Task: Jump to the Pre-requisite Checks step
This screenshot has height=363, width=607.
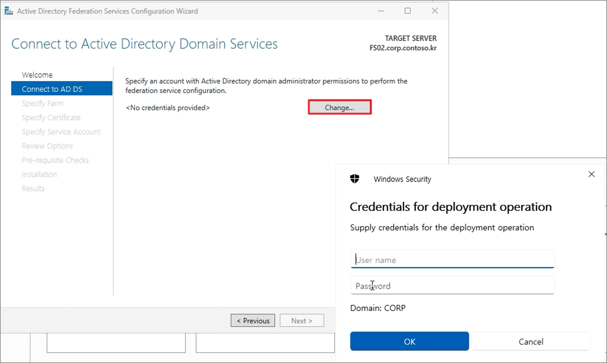Action: click(55, 160)
